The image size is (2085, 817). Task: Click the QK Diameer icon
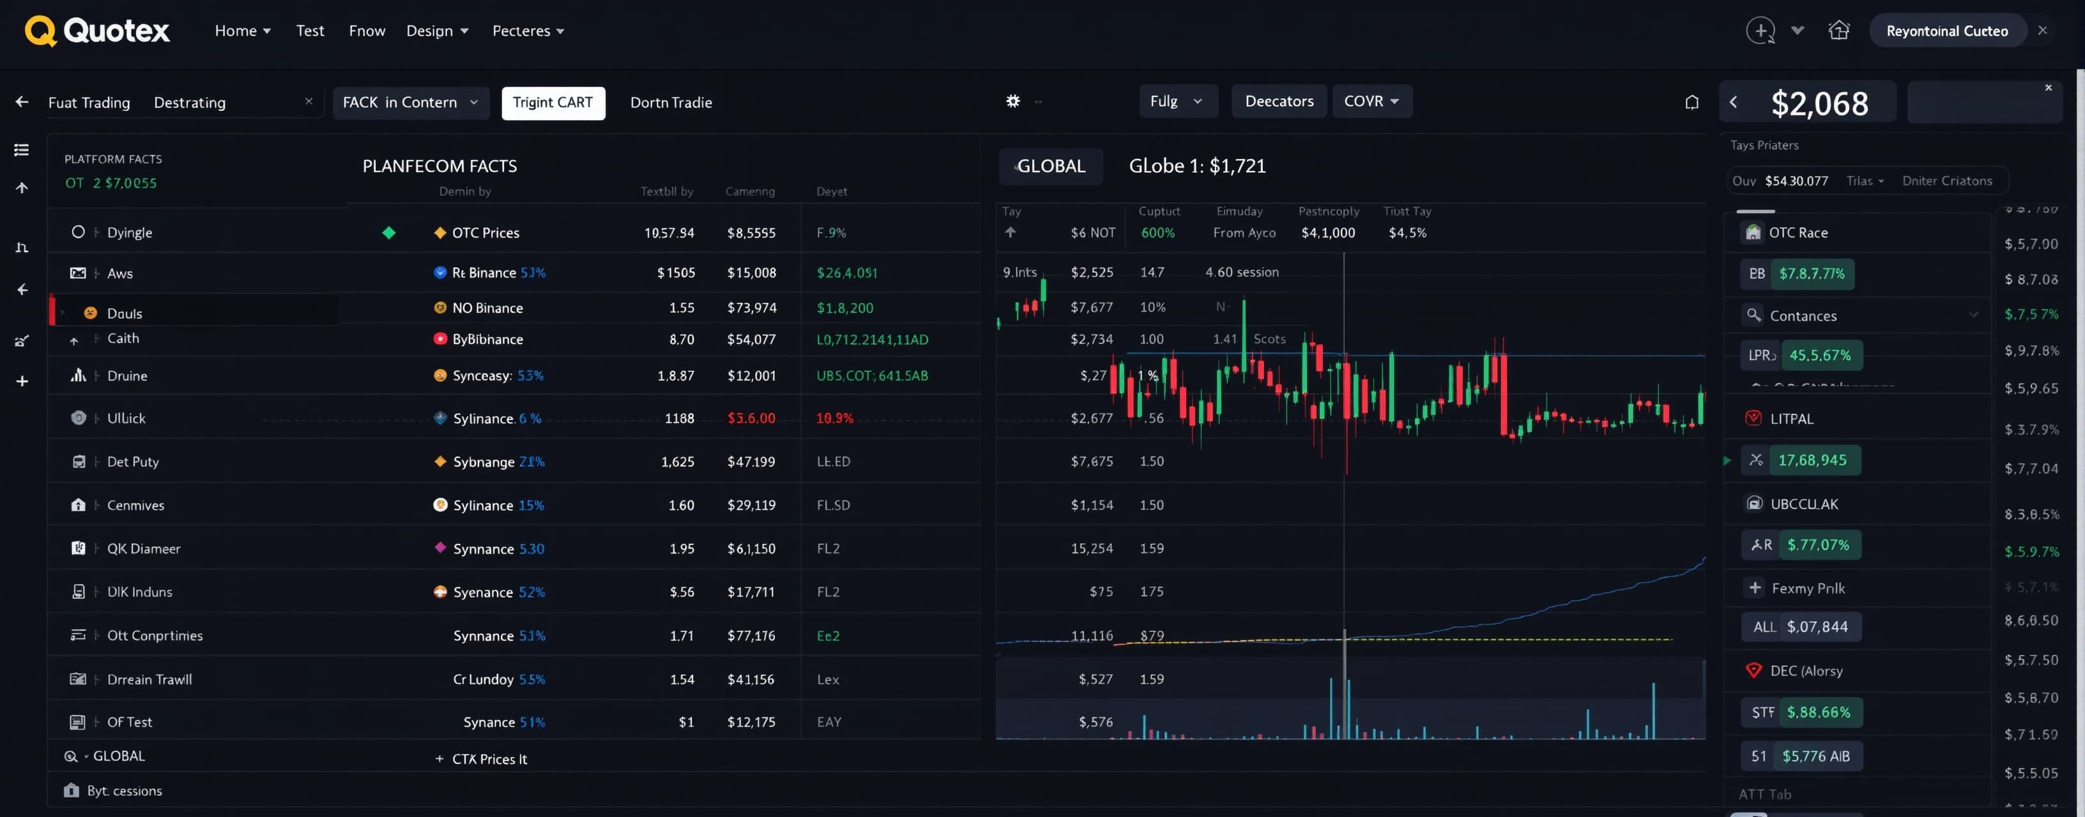pyautogui.click(x=79, y=548)
